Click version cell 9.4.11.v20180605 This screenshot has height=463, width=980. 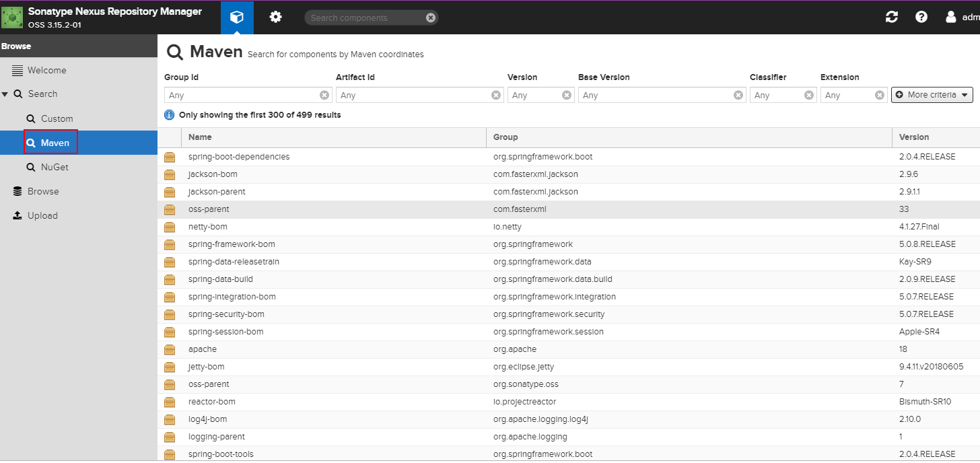click(931, 367)
